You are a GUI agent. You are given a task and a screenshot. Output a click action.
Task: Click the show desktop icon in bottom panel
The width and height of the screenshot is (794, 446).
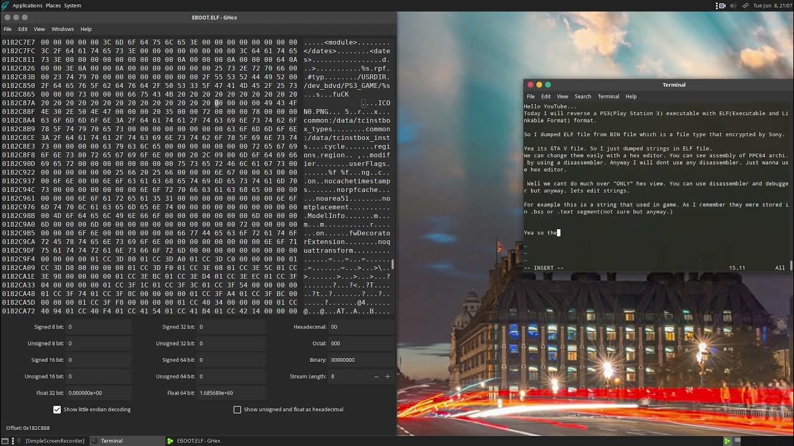click(x=5, y=441)
